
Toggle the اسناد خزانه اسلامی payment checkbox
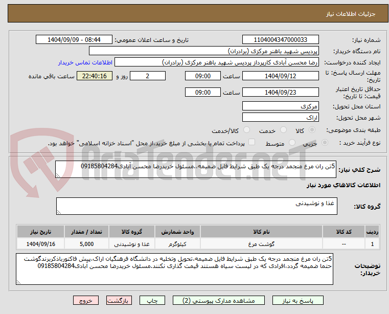[x=251, y=142]
